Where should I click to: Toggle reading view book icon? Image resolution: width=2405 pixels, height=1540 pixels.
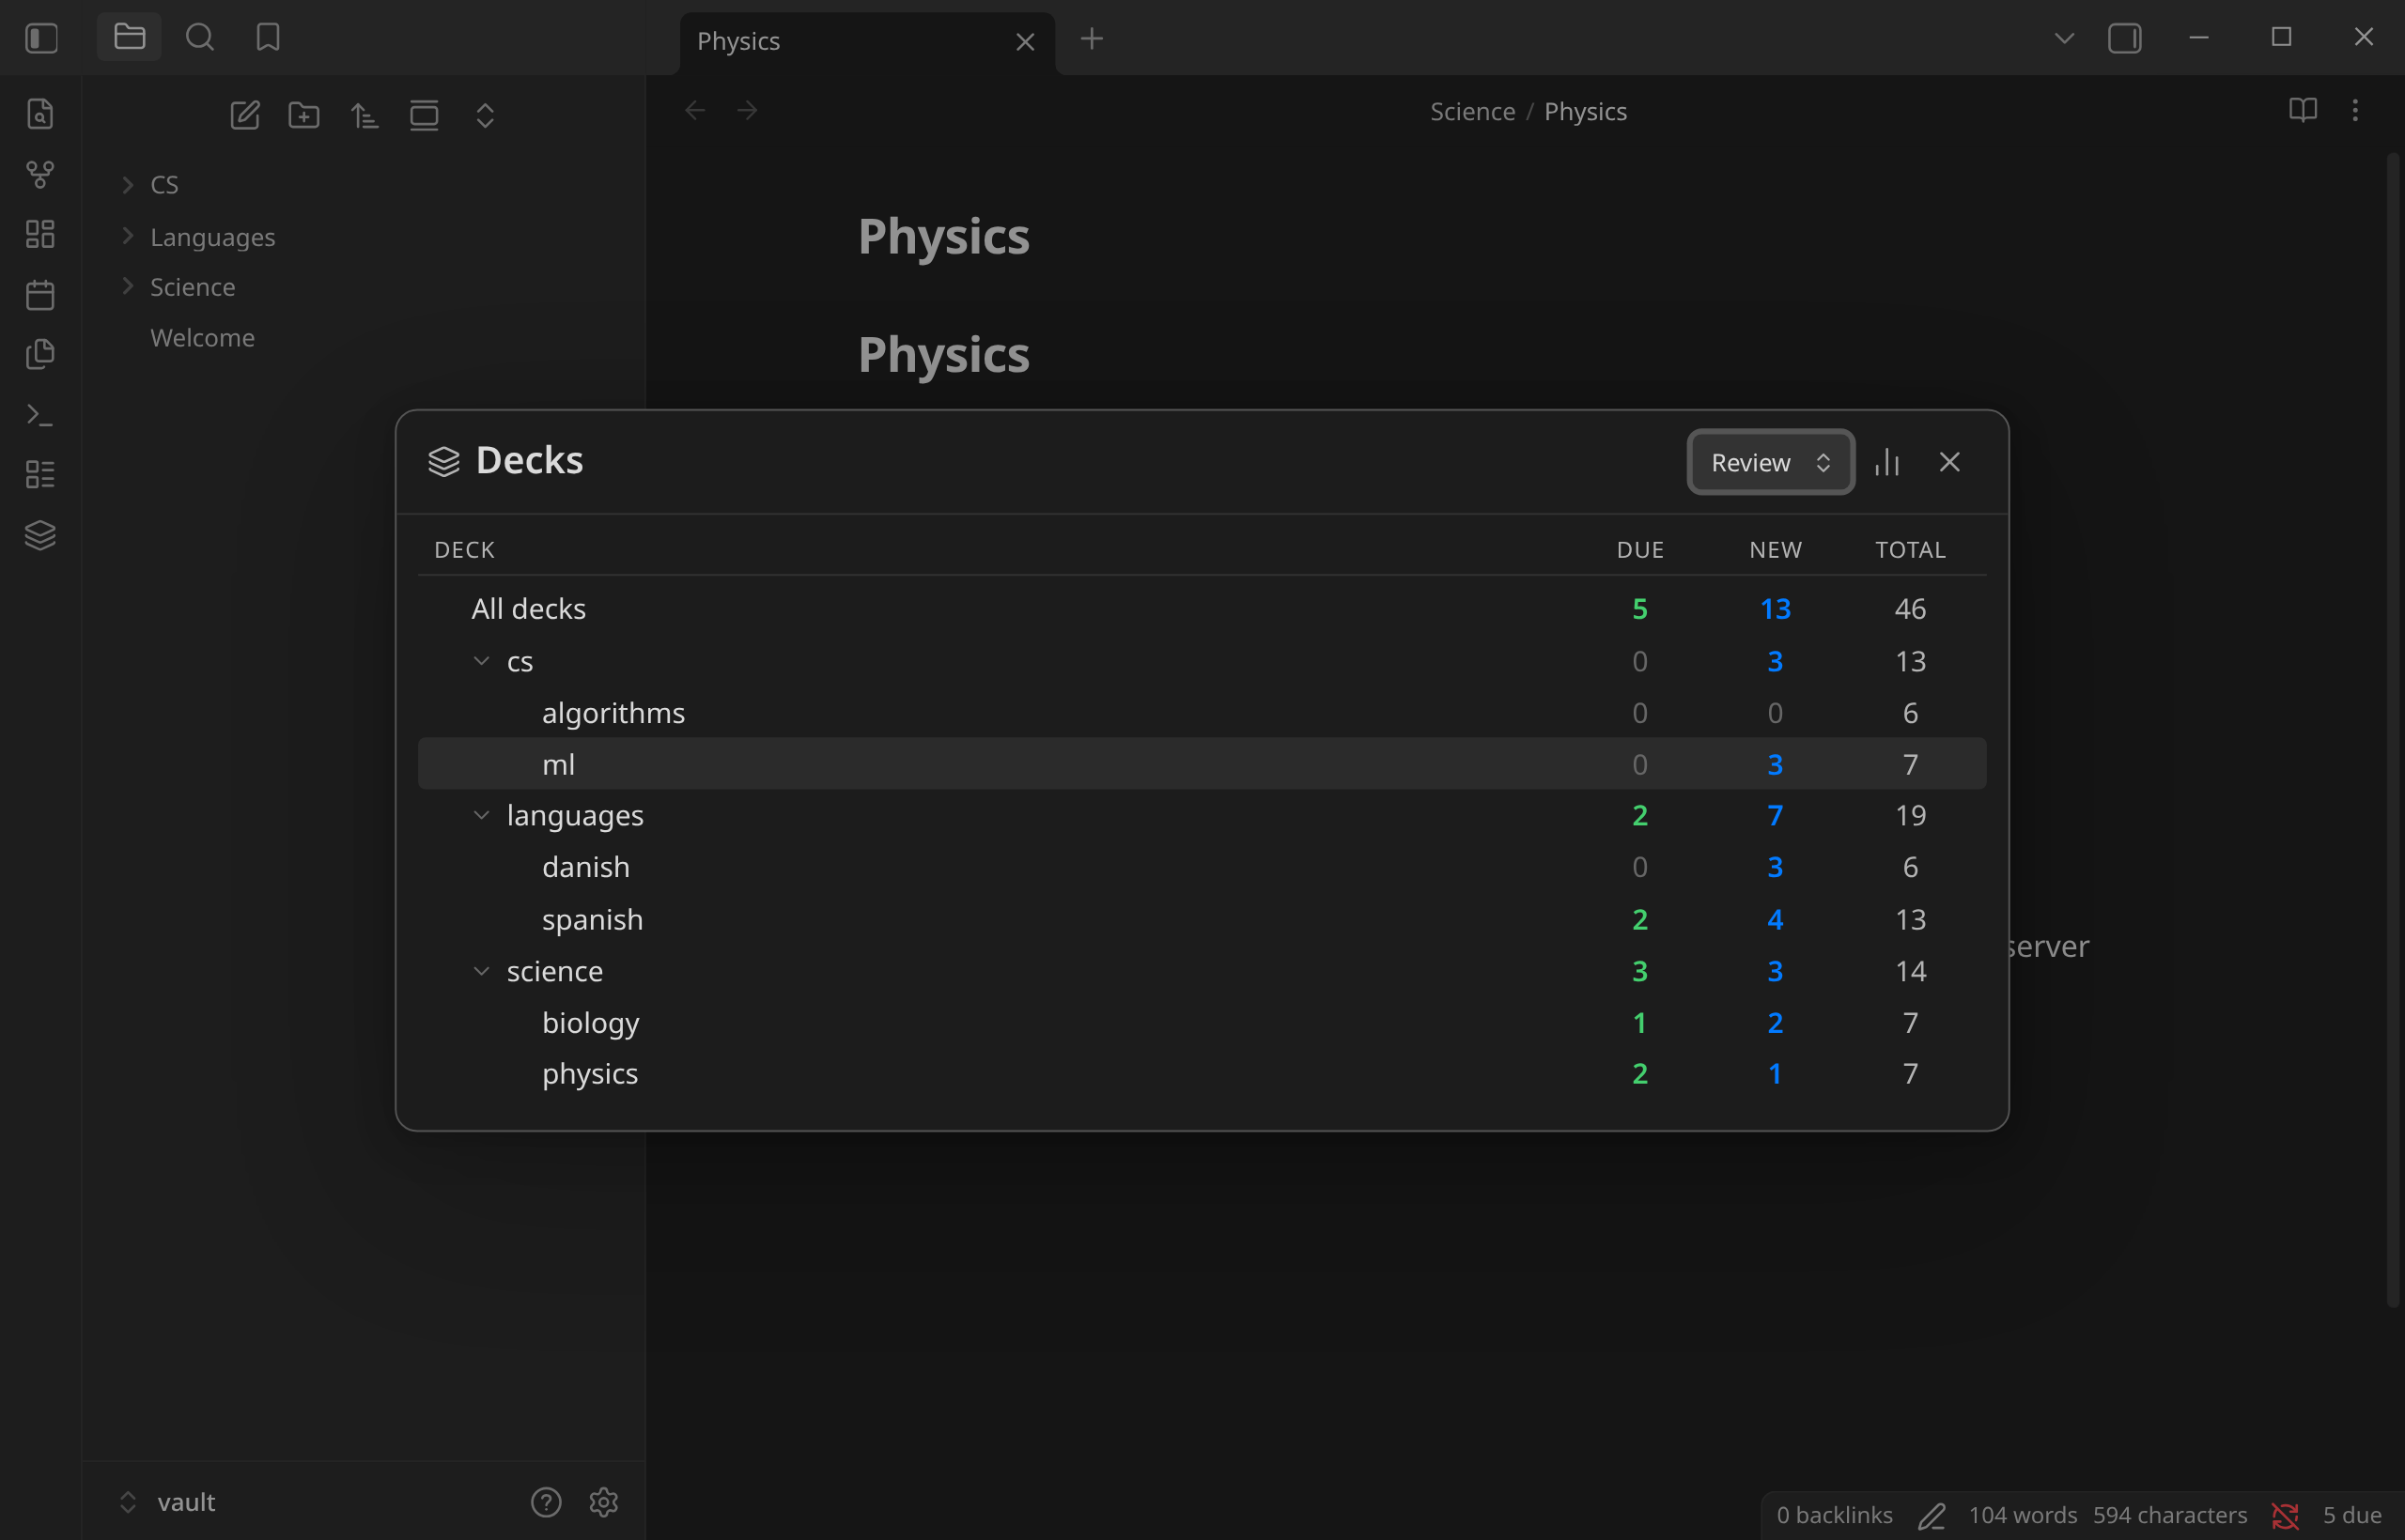tap(2303, 110)
